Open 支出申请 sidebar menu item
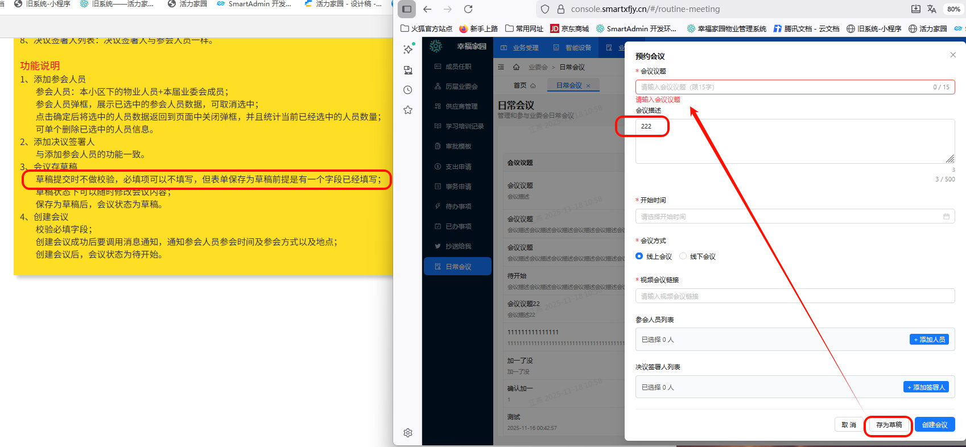Image resolution: width=966 pixels, height=447 pixels. (457, 167)
